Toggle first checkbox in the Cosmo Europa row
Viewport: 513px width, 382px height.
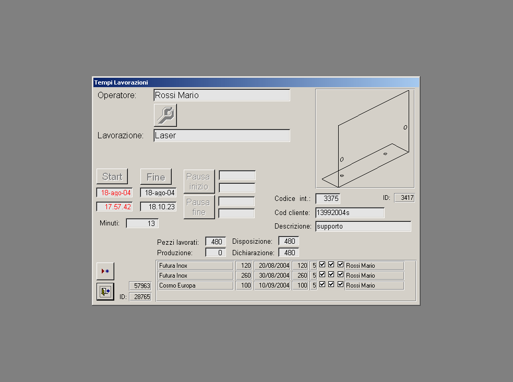click(x=323, y=284)
